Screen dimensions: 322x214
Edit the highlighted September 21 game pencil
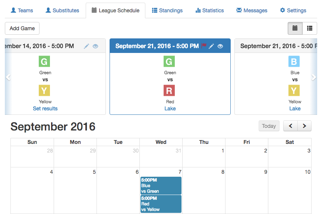[211, 46]
